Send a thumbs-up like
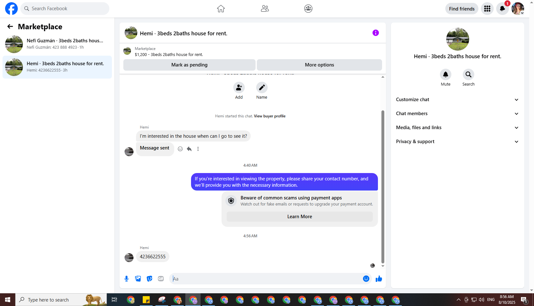 [379, 279]
